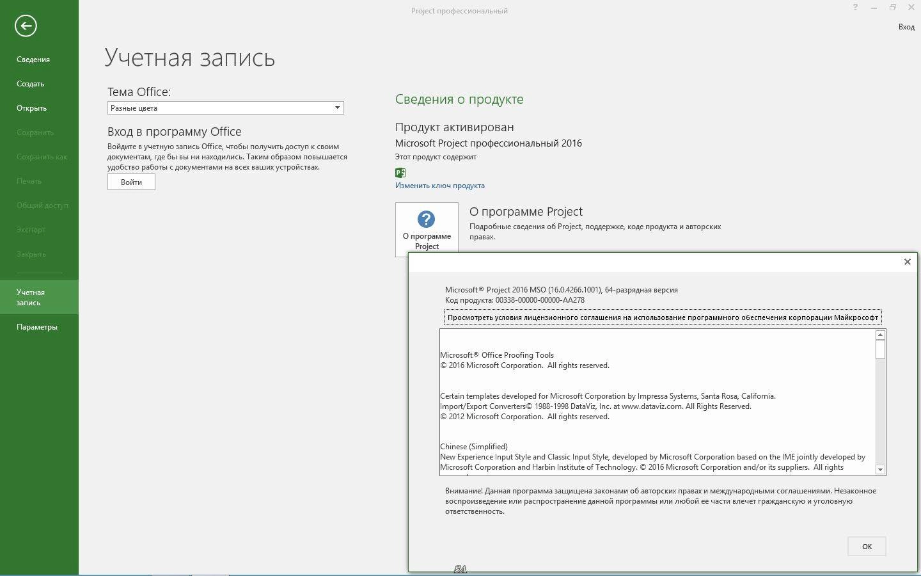
Task: Open the Тема Office dropdown
Action: click(225, 108)
